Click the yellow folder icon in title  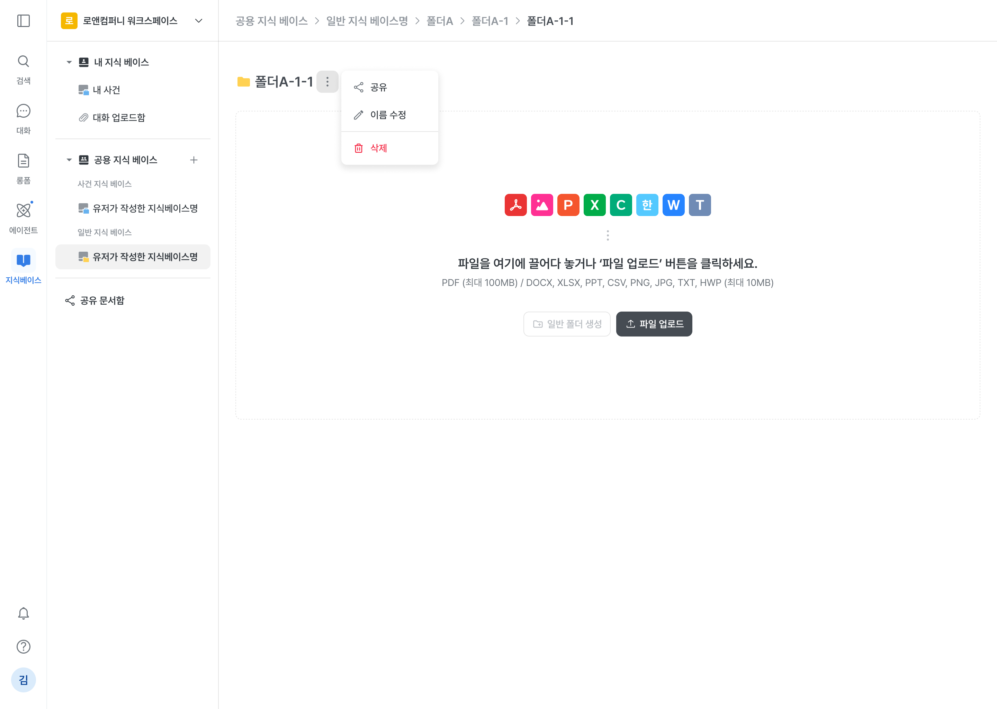243,82
